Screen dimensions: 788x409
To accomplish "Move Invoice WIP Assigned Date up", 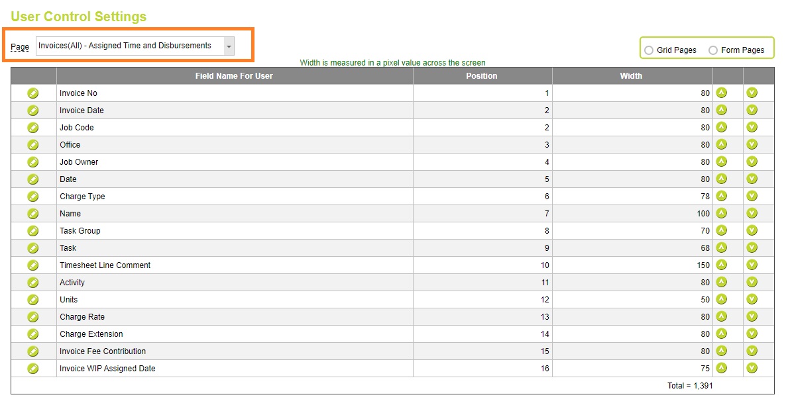I will (721, 368).
